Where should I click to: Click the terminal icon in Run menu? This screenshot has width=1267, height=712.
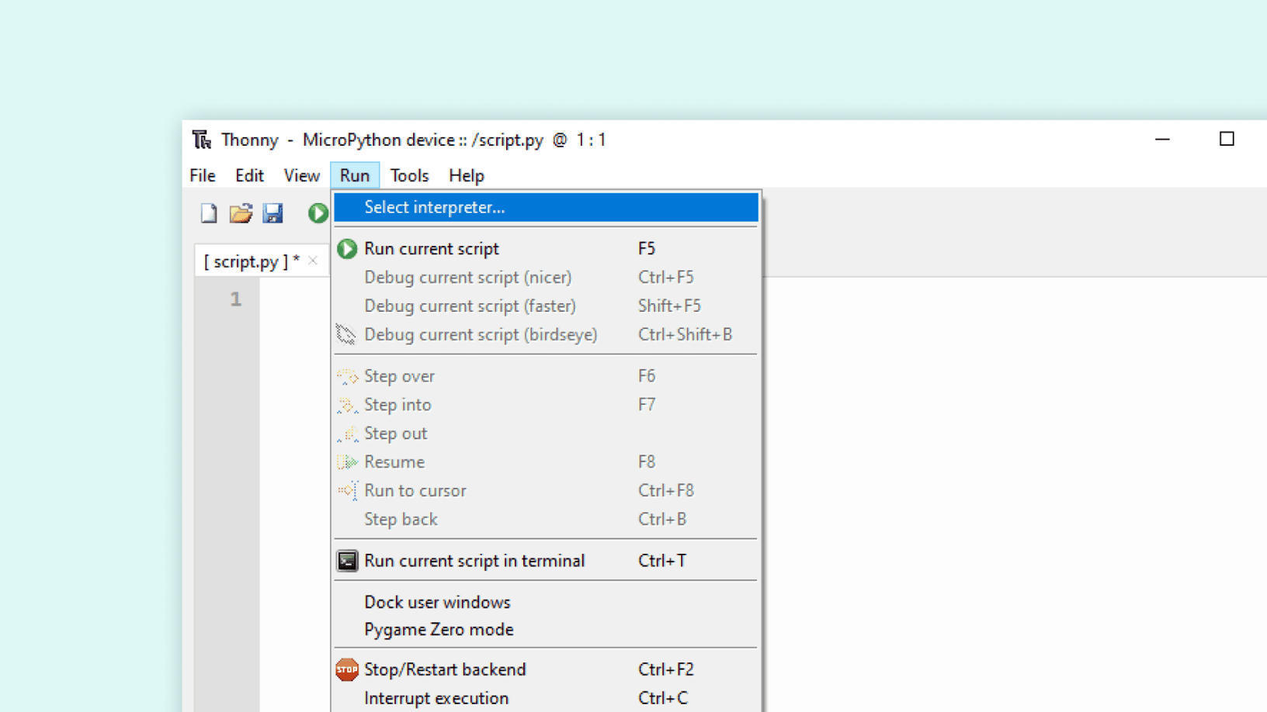click(347, 561)
